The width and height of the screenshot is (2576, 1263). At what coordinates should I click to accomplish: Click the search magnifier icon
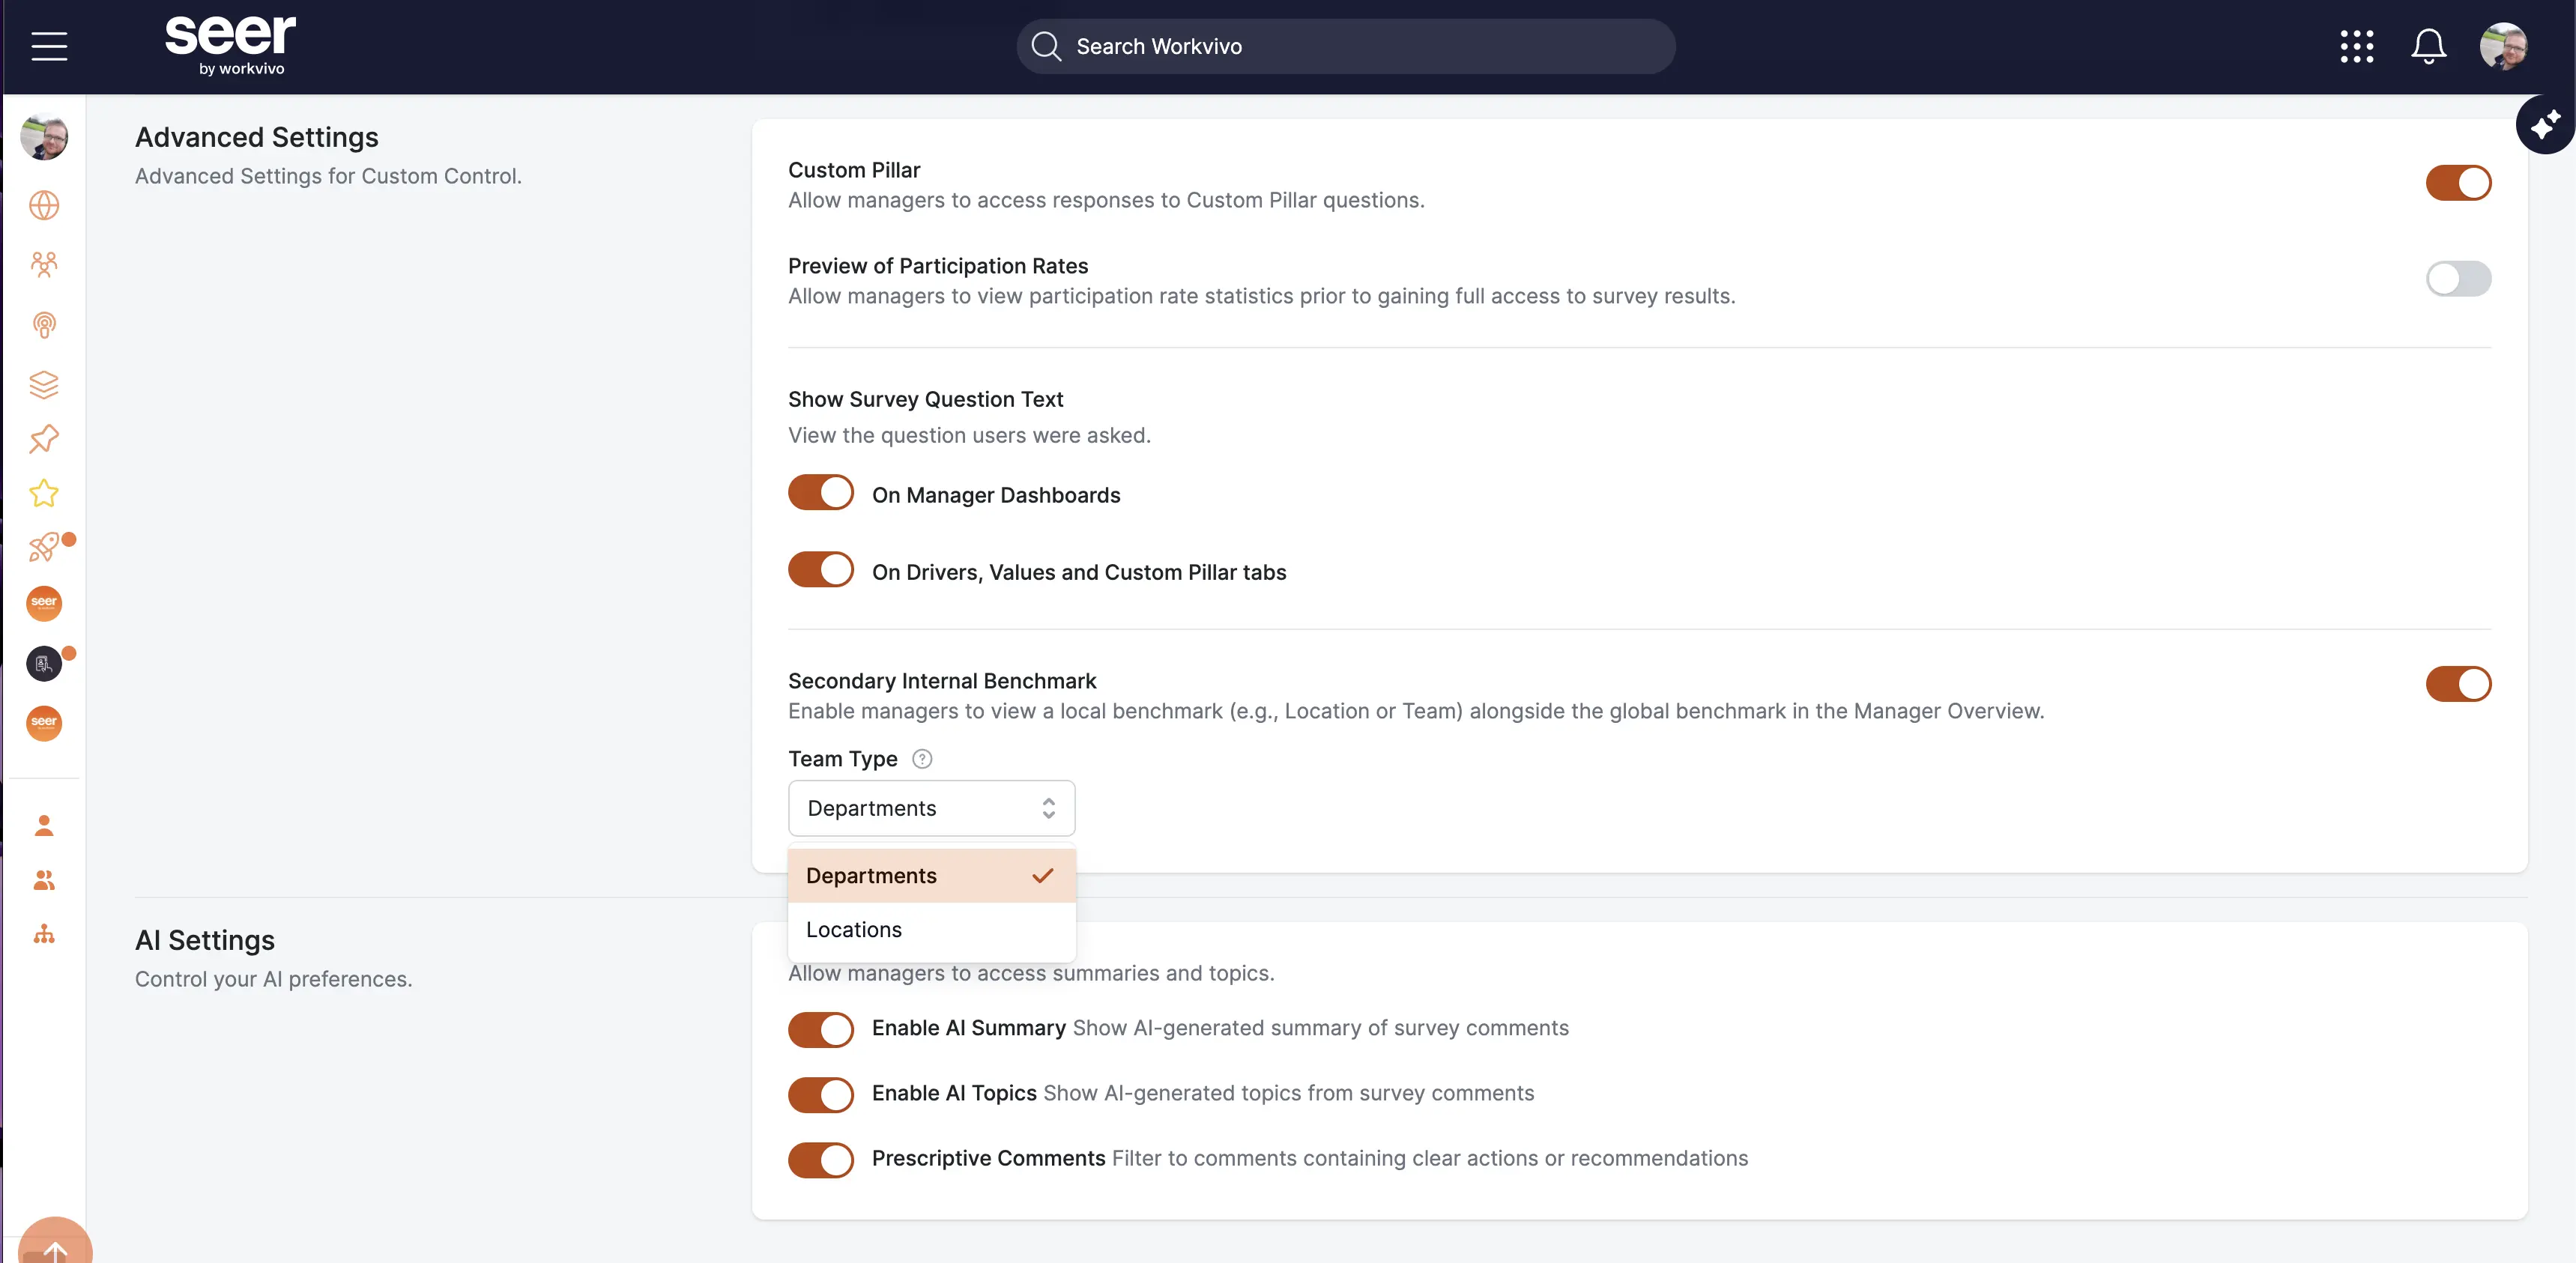tap(1046, 46)
